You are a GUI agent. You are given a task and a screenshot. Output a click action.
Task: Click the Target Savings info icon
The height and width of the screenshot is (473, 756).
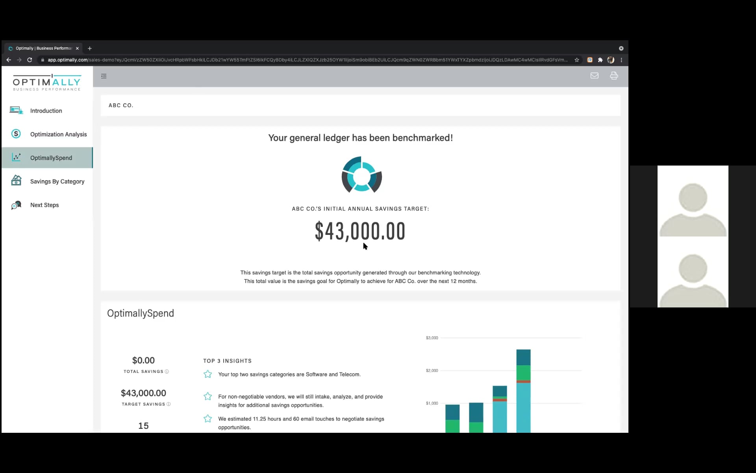click(x=169, y=404)
